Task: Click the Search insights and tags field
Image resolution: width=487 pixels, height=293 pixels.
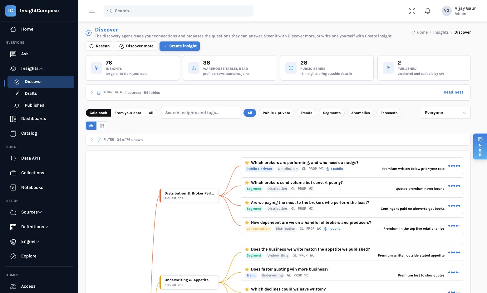Action: pyautogui.click(x=201, y=113)
